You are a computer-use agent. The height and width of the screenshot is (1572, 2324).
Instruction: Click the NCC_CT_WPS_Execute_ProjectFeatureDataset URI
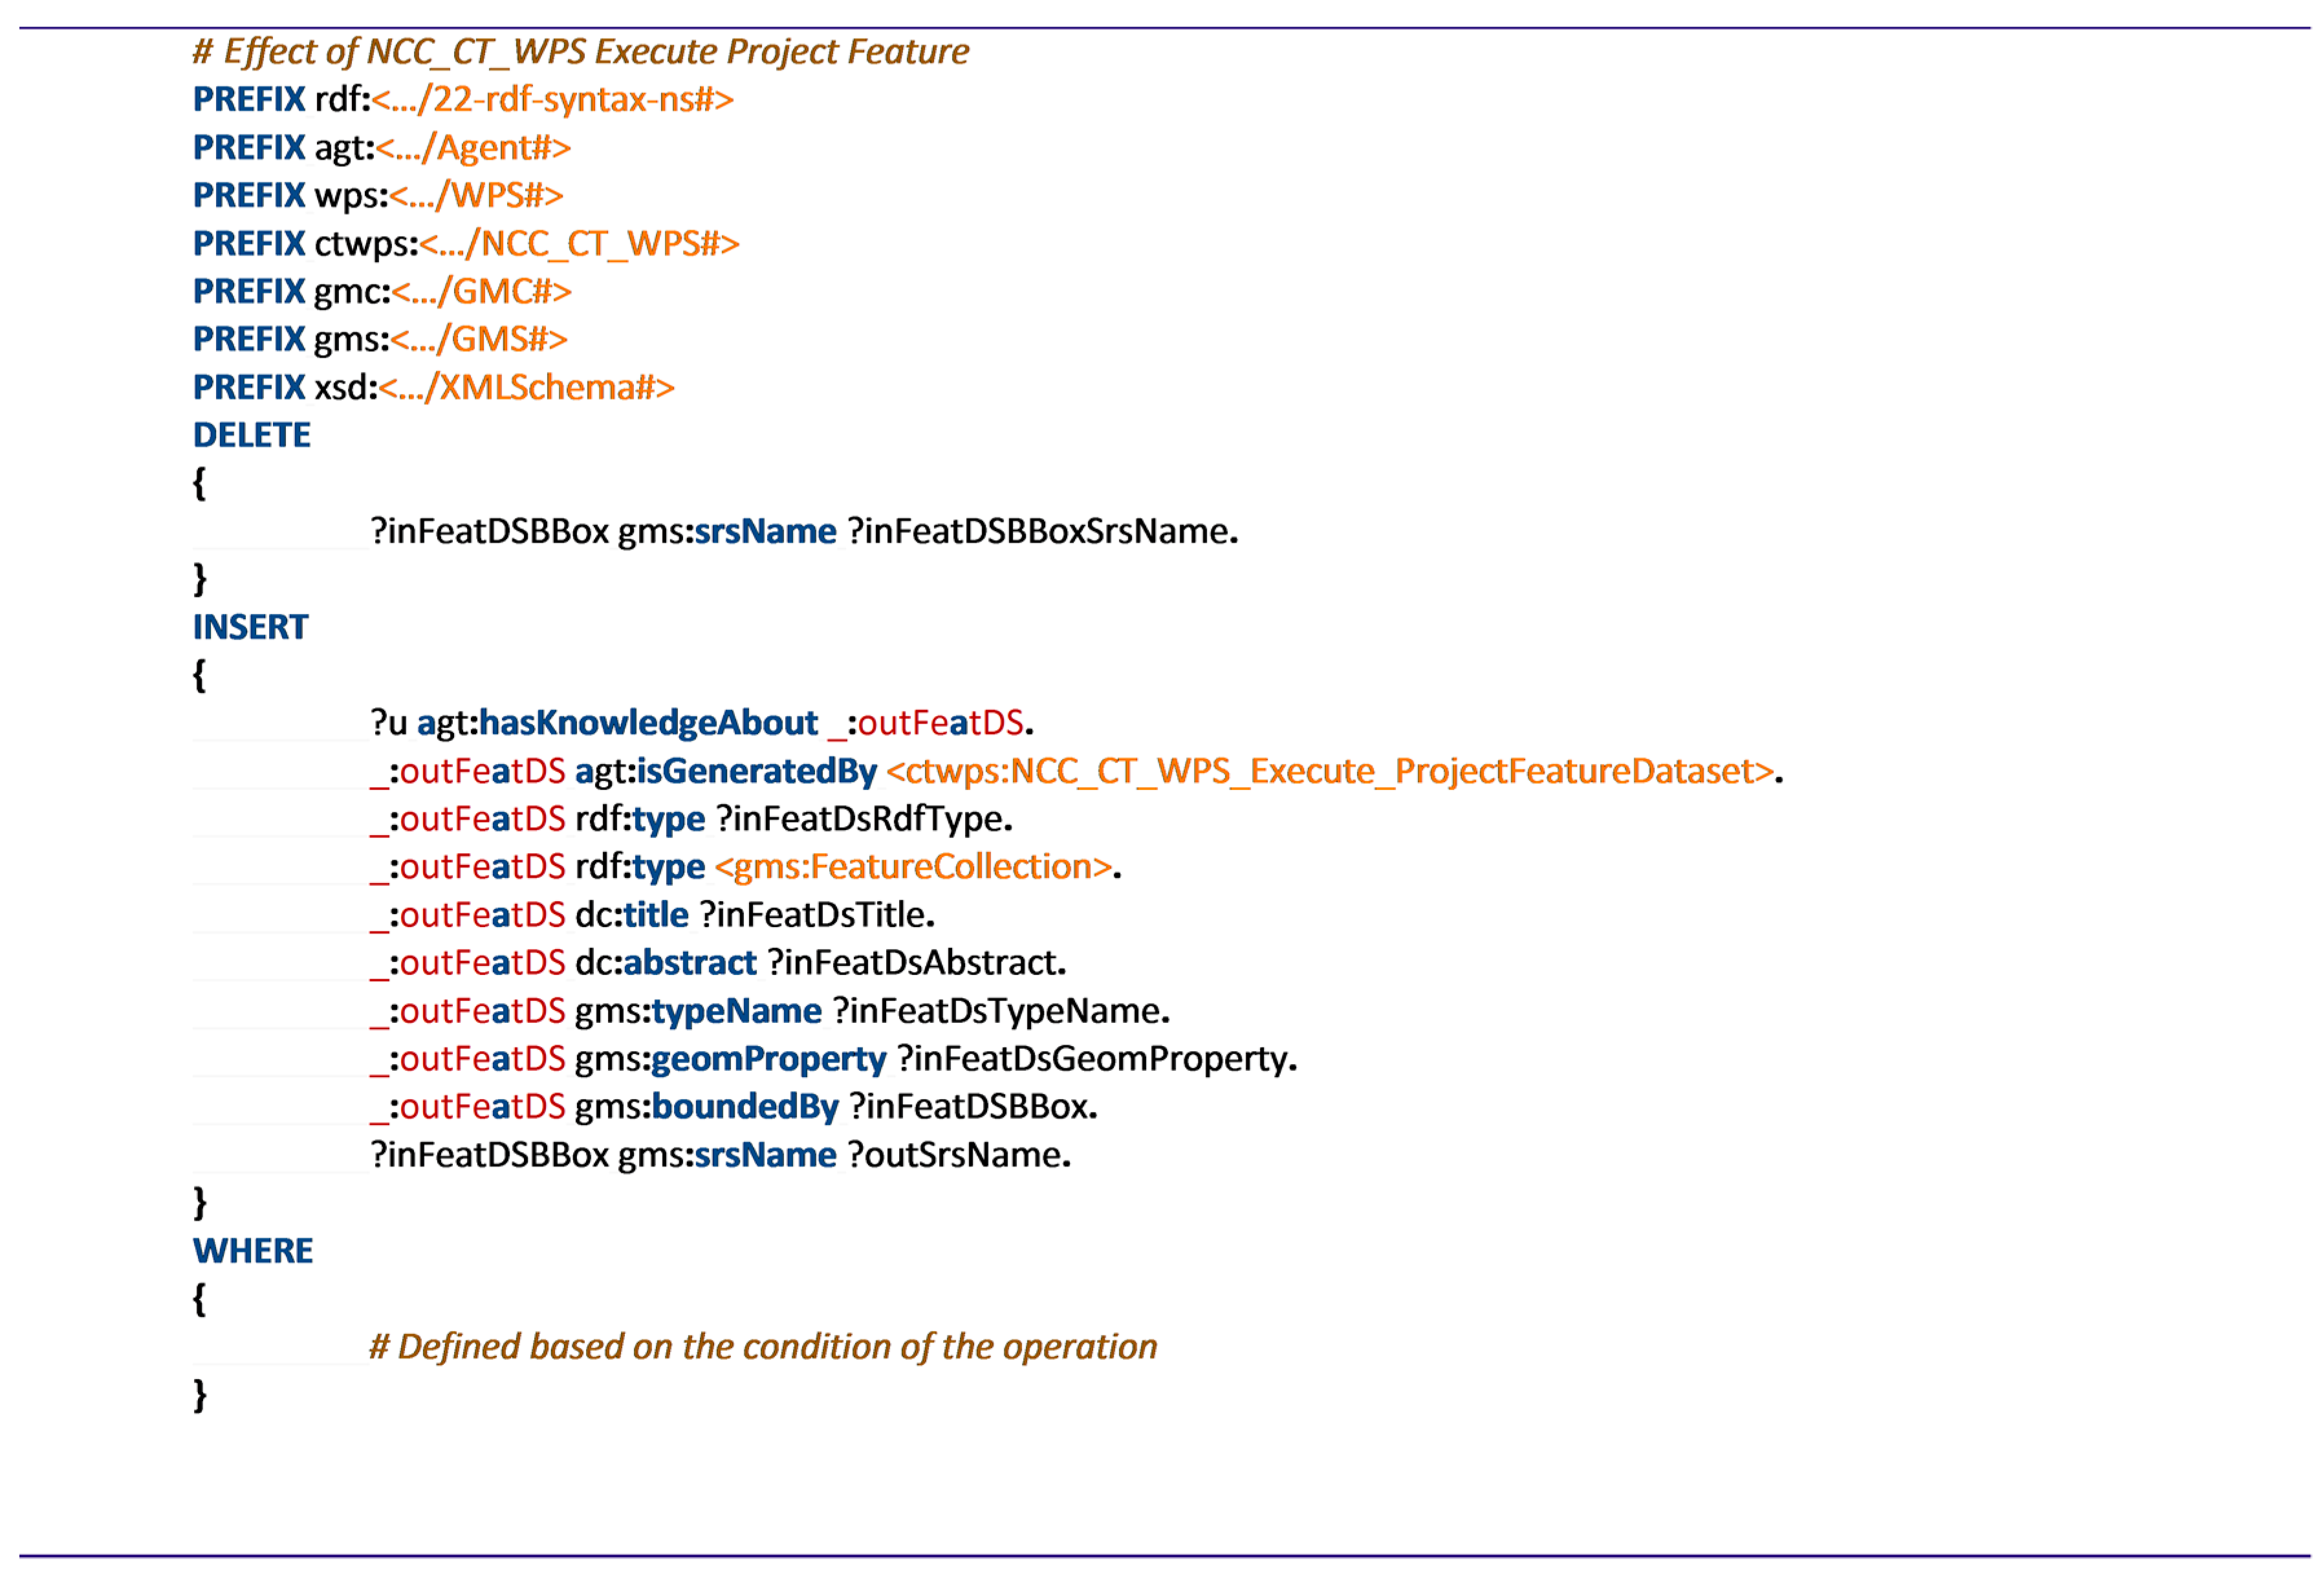pyautogui.click(x=1330, y=771)
